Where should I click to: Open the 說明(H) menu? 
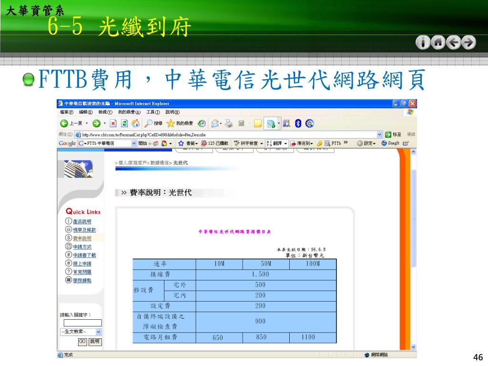pyautogui.click(x=173, y=112)
